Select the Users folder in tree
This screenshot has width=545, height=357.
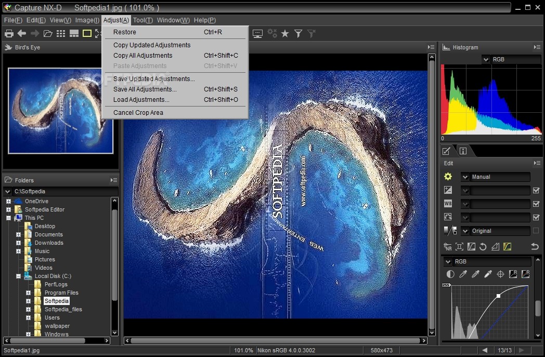click(x=52, y=318)
